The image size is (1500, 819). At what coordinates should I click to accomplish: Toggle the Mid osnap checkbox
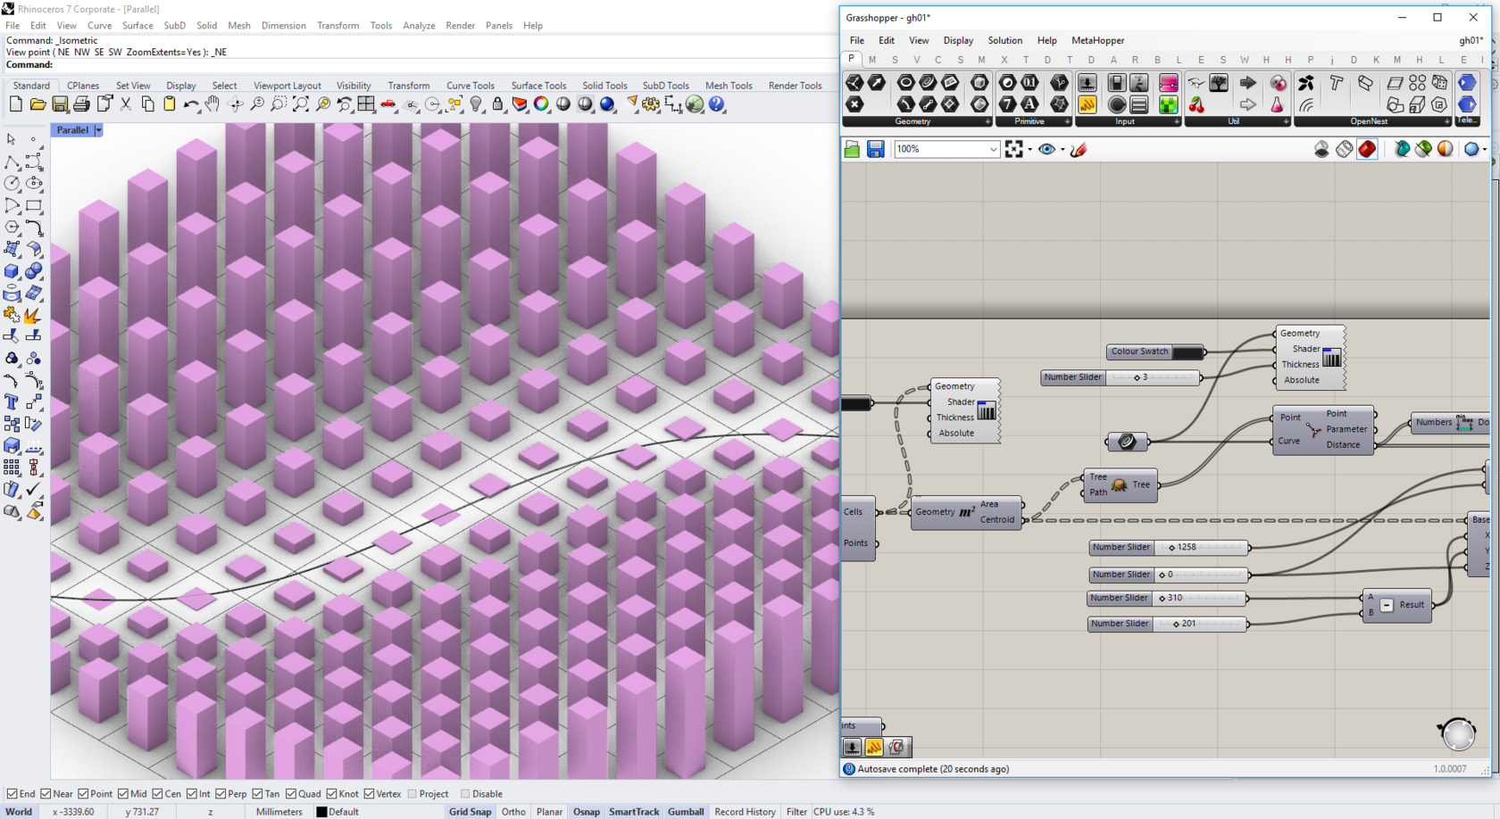coord(123,794)
